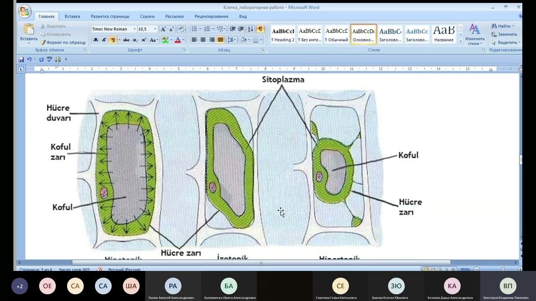Viewport: 536px width, 301px height.
Task: Click the Office button in Word
Action: click(x=24, y=11)
